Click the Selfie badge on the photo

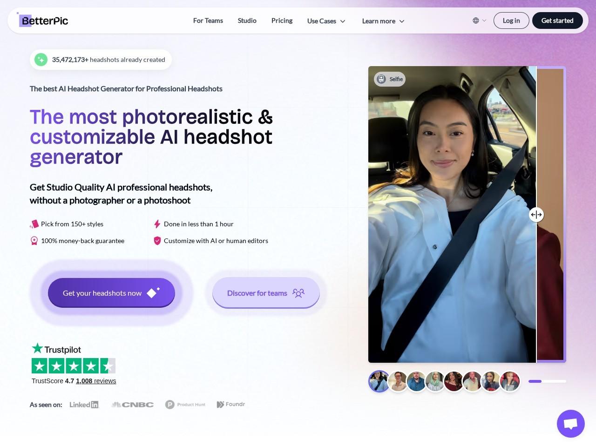click(x=389, y=79)
